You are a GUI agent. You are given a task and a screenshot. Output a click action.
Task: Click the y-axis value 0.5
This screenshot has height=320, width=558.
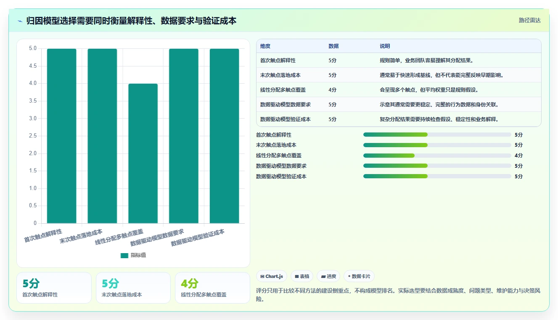(x=32, y=206)
